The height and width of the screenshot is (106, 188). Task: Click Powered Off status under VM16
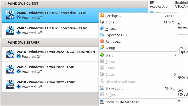pos(32,56)
